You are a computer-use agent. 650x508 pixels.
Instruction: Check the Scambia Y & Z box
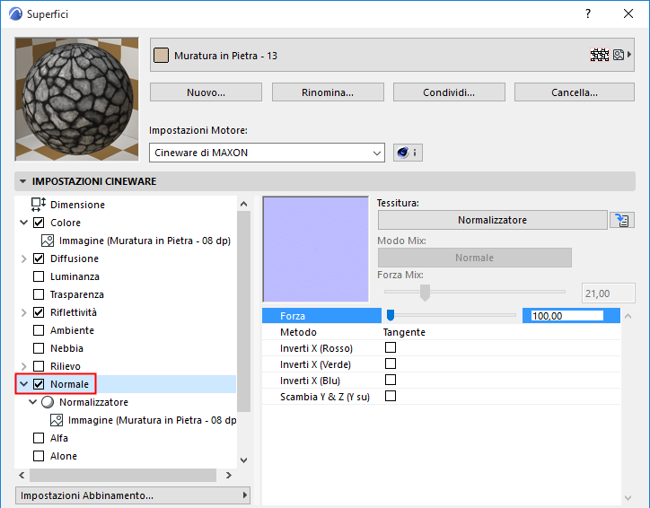pyautogui.click(x=391, y=396)
